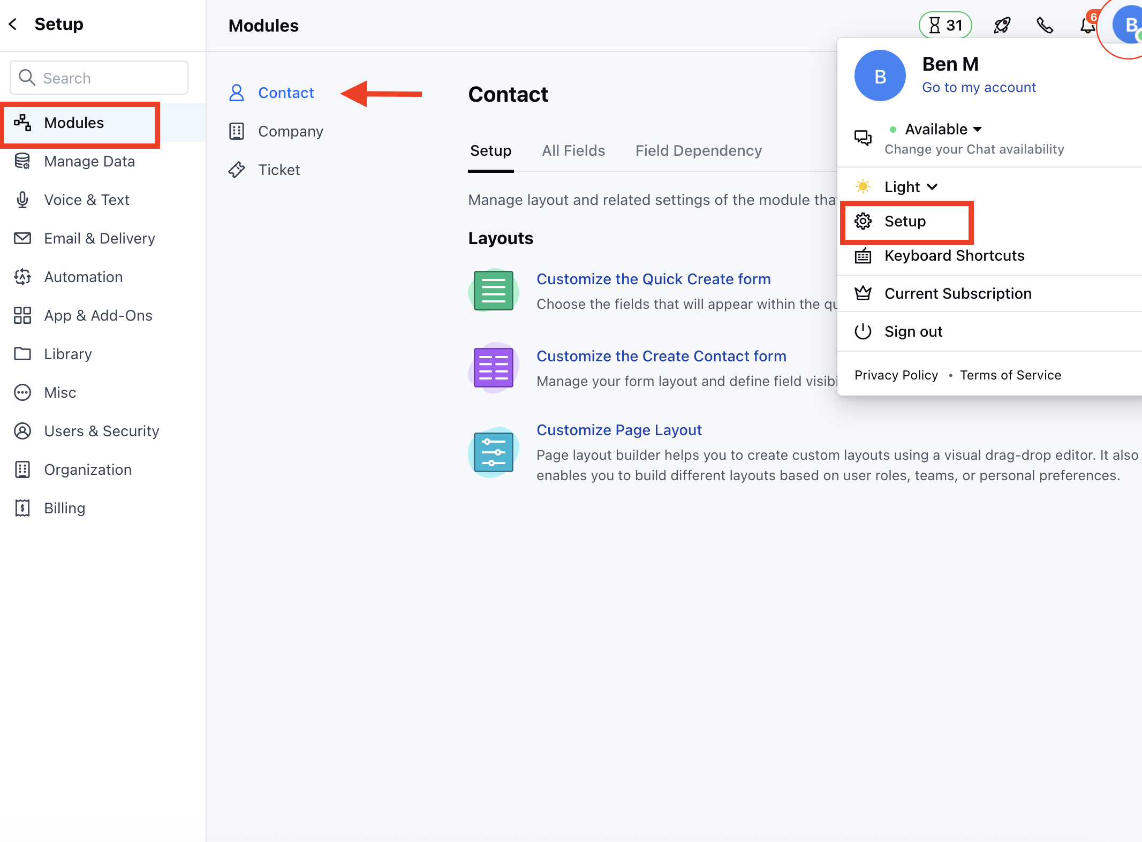Click Go to my account link

pyautogui.click(x=979, y=87)
